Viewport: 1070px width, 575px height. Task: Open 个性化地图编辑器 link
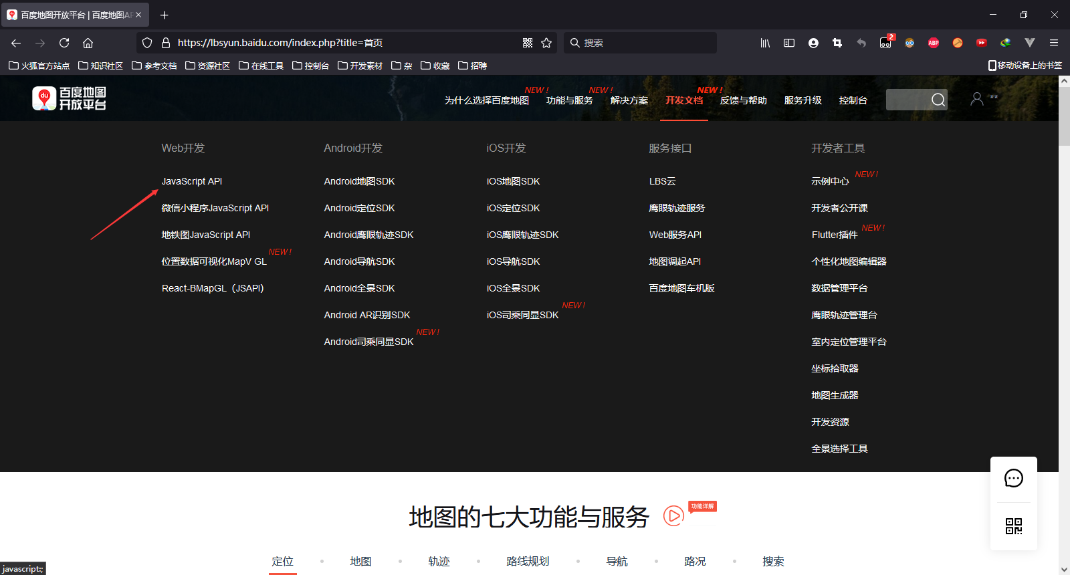point(849,261)
